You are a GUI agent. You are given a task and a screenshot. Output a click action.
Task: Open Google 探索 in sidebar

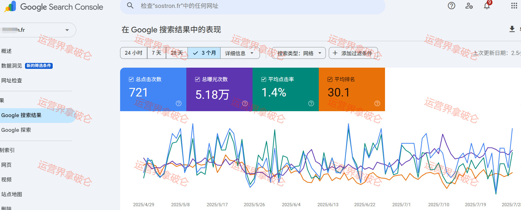click(x=16, y=130)
